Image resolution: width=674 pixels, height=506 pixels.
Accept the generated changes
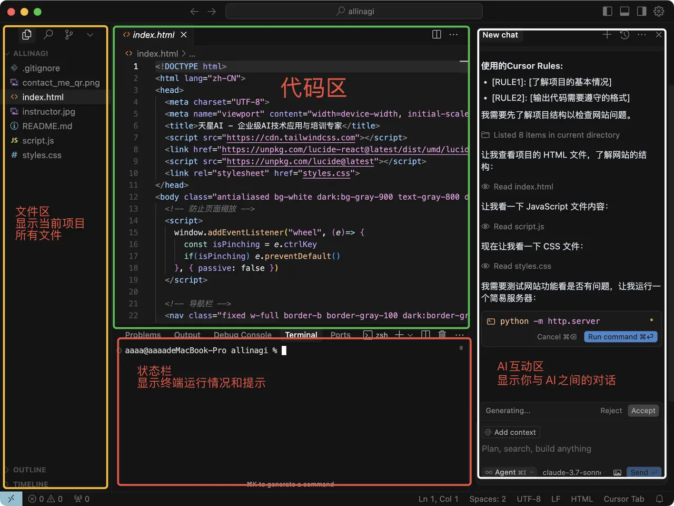(x=643, y=411)
